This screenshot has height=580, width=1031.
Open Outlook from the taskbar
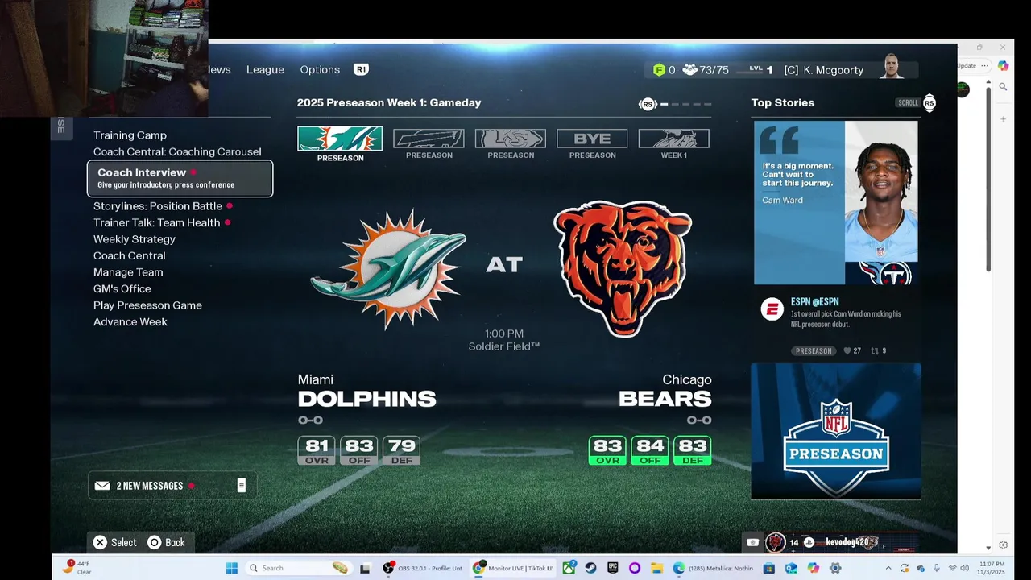click(791, 568)
